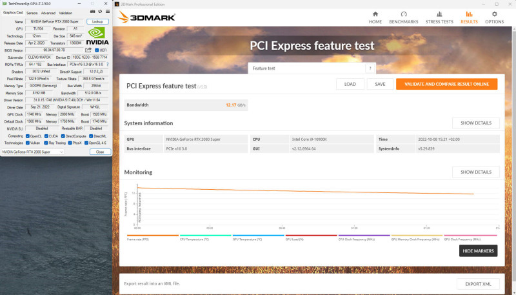Image resolution: width=516 pixels, height=295 pixels.
Task: Toggle the UEFI checkbox in GPU-Z
Action: pos(97,50)
